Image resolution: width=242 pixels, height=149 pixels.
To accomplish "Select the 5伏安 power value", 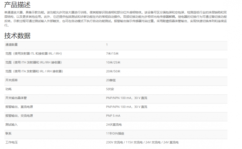I will coord(110,89).
